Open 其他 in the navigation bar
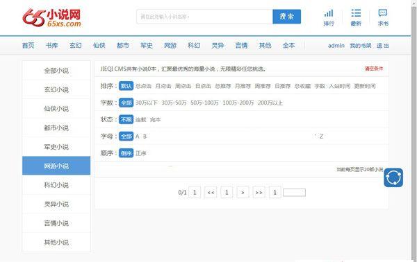This screenshot has height=262, width=417. [265, 45]
